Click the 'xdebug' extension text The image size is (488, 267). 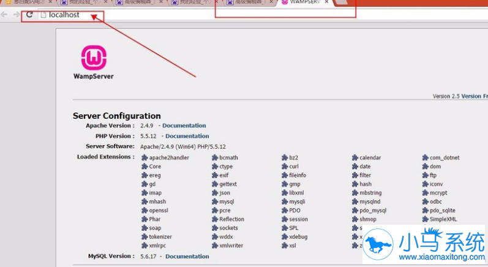click(298, 237)
